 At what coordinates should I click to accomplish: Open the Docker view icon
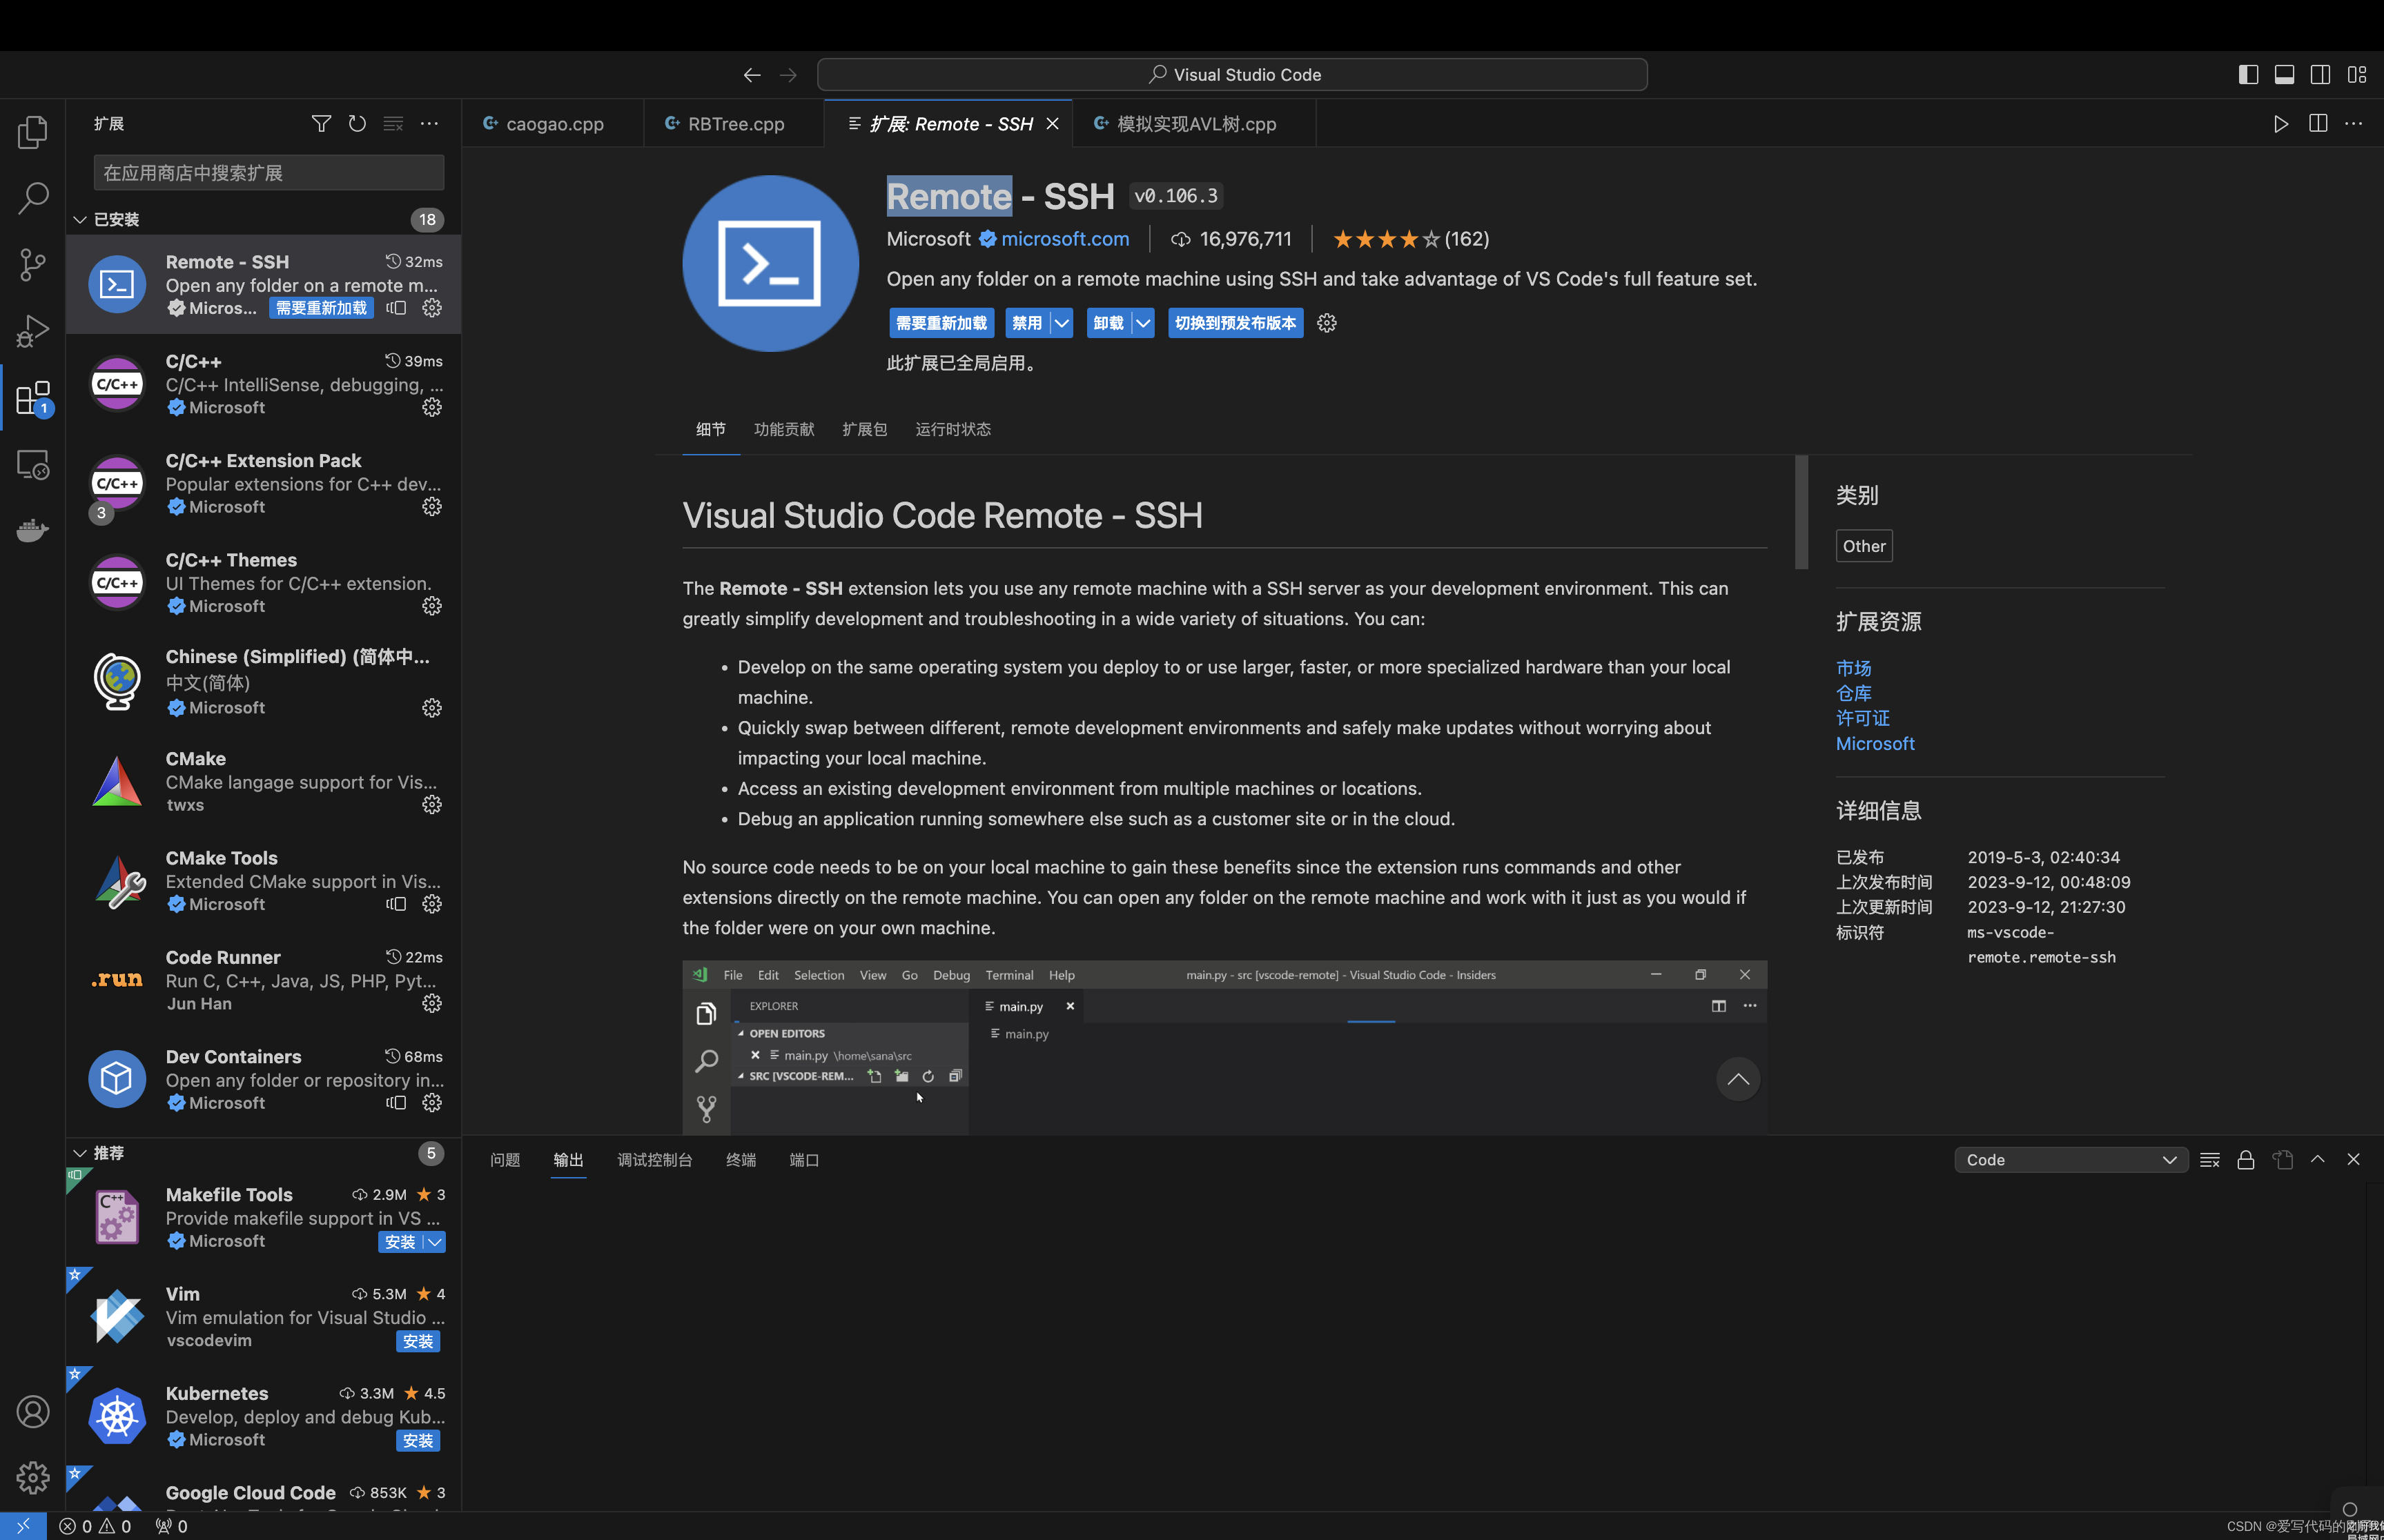point(32,530)
